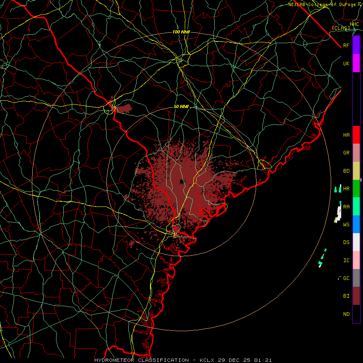Click the "HHC" product label
This screenshot has width=363, height=363.
point(354,24)
